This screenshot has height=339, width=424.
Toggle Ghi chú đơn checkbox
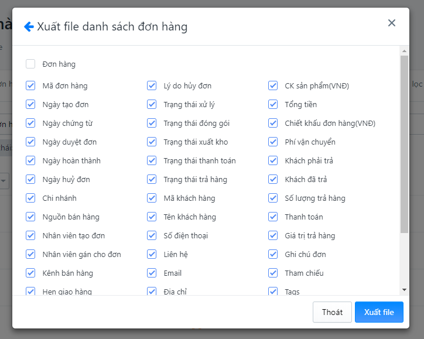click(x=273, y=254)
